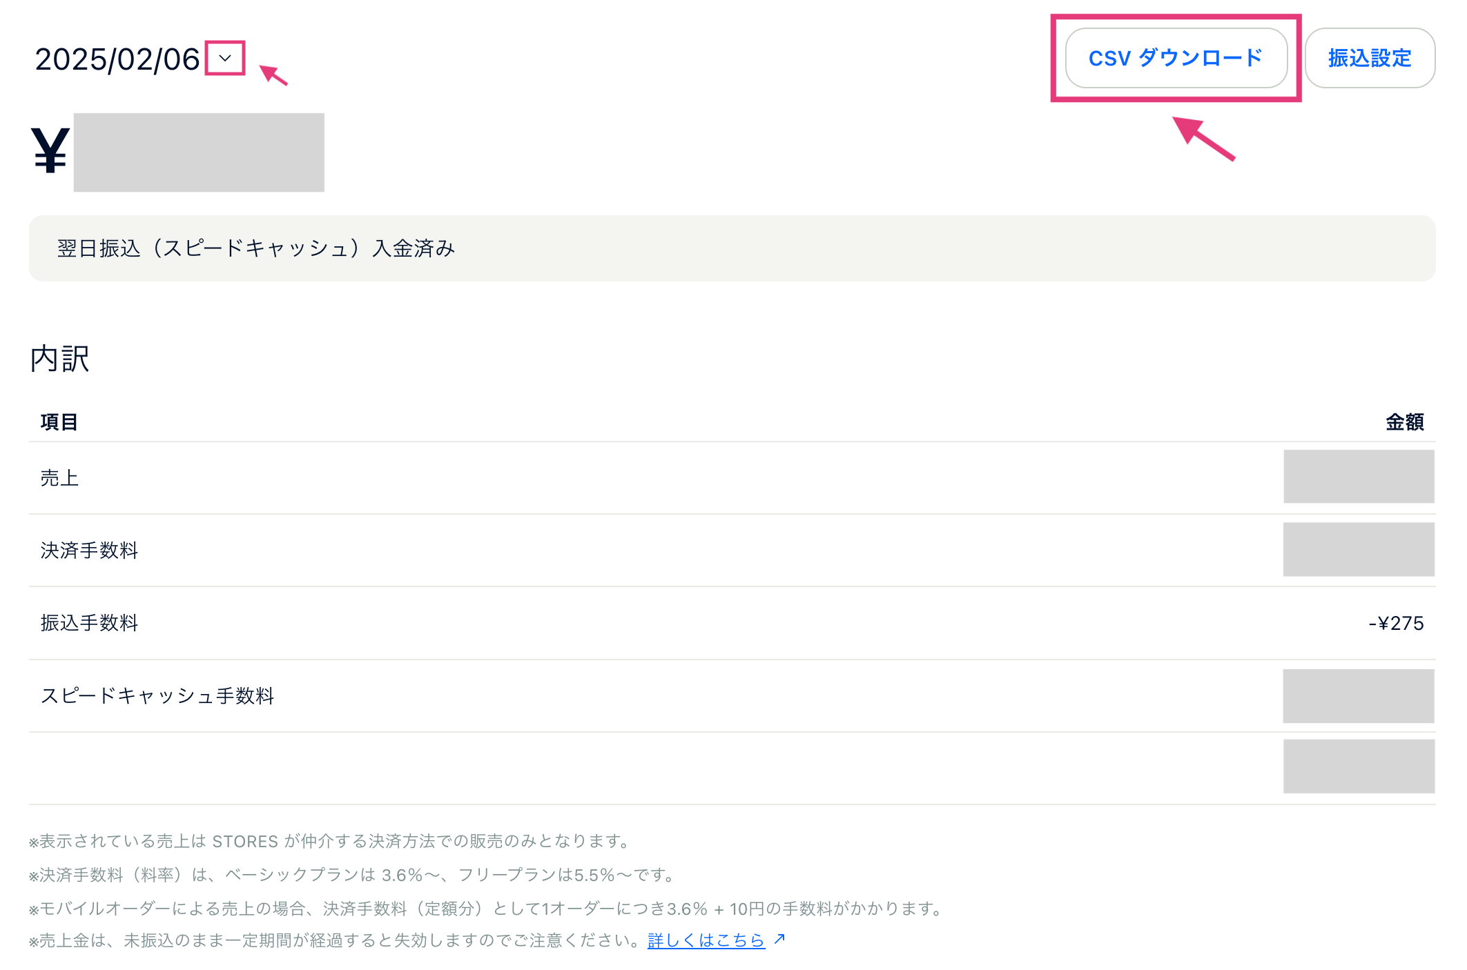The height and width of the screenshot is (970, 1467).
Task: Click the masked amount in the 決済手数料 row
Action: point(1359,549)
